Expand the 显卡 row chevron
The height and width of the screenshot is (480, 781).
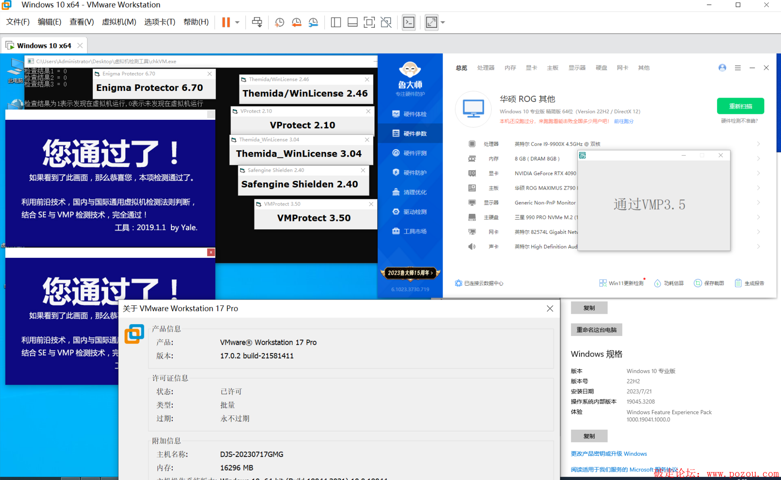pos(758,173)
